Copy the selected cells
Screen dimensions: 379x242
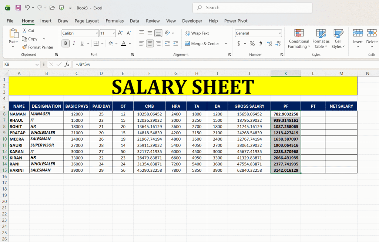(30, 39)
